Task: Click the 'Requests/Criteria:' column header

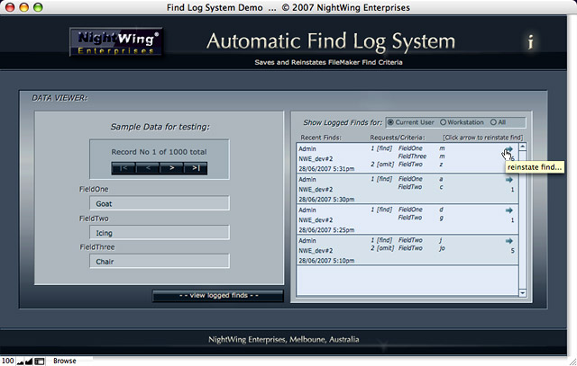Action: point(398,138)
